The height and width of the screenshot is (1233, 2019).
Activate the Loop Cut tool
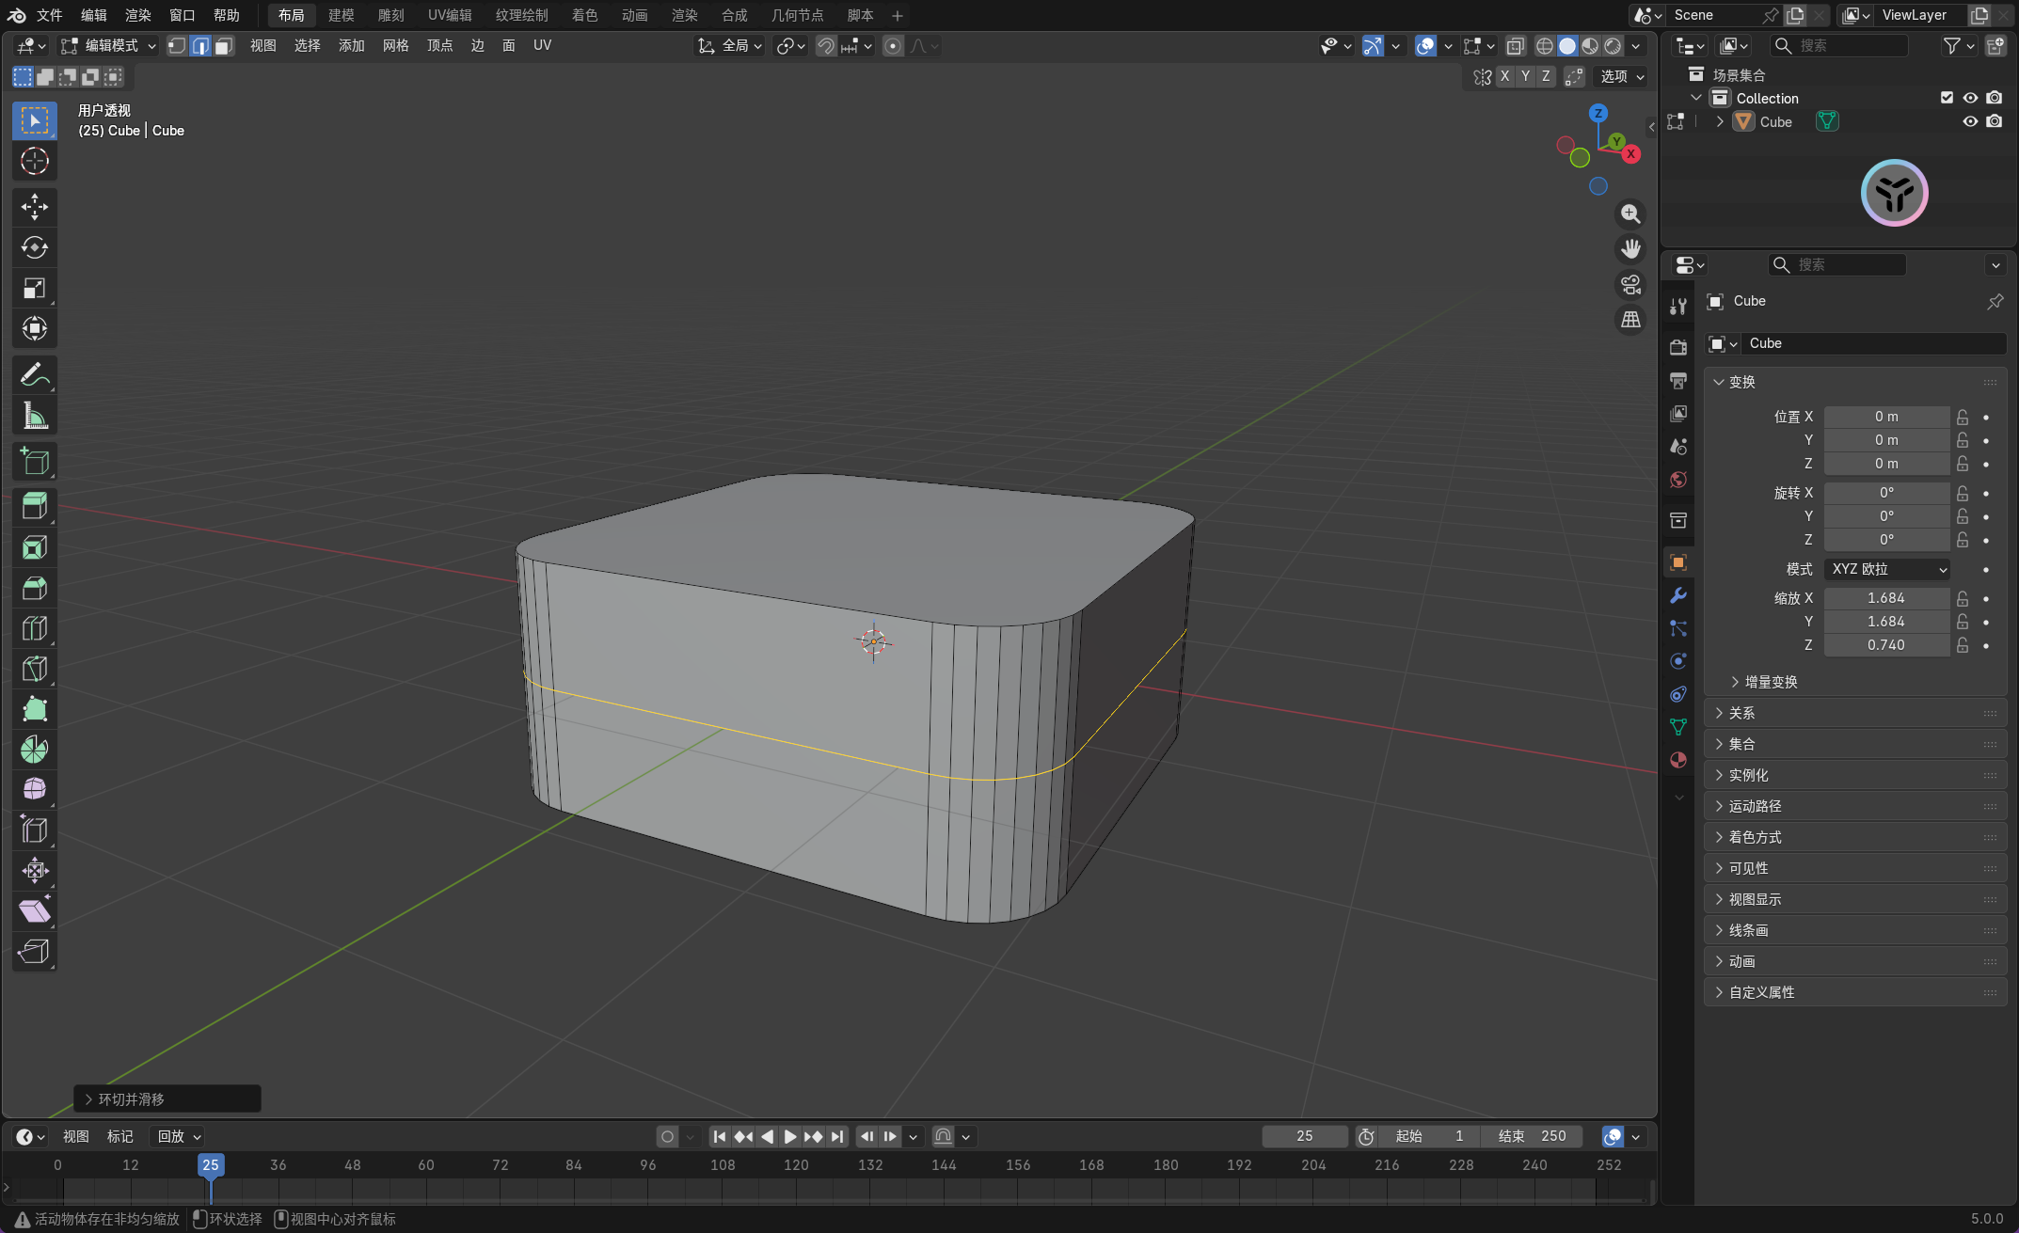tap(35, 628)
